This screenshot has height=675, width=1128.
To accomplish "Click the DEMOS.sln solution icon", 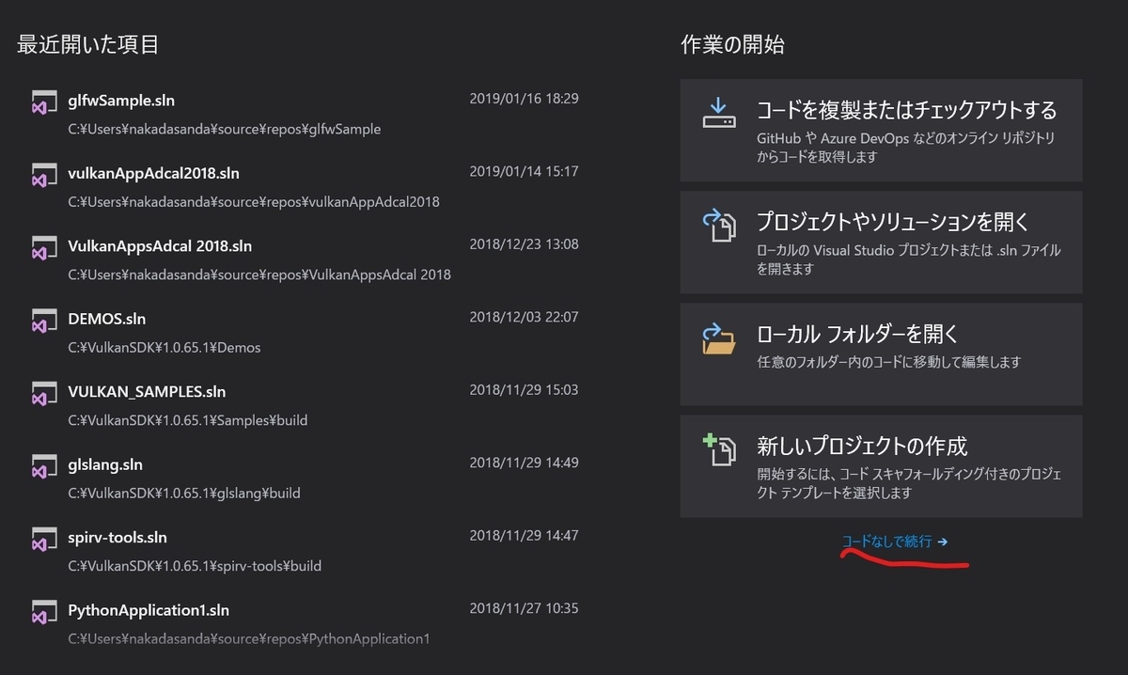I will (x=44, y=321).
